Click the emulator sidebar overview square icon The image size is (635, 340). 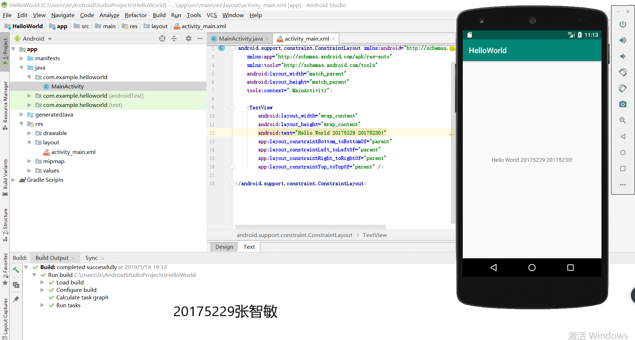click(x=623, y=169)
